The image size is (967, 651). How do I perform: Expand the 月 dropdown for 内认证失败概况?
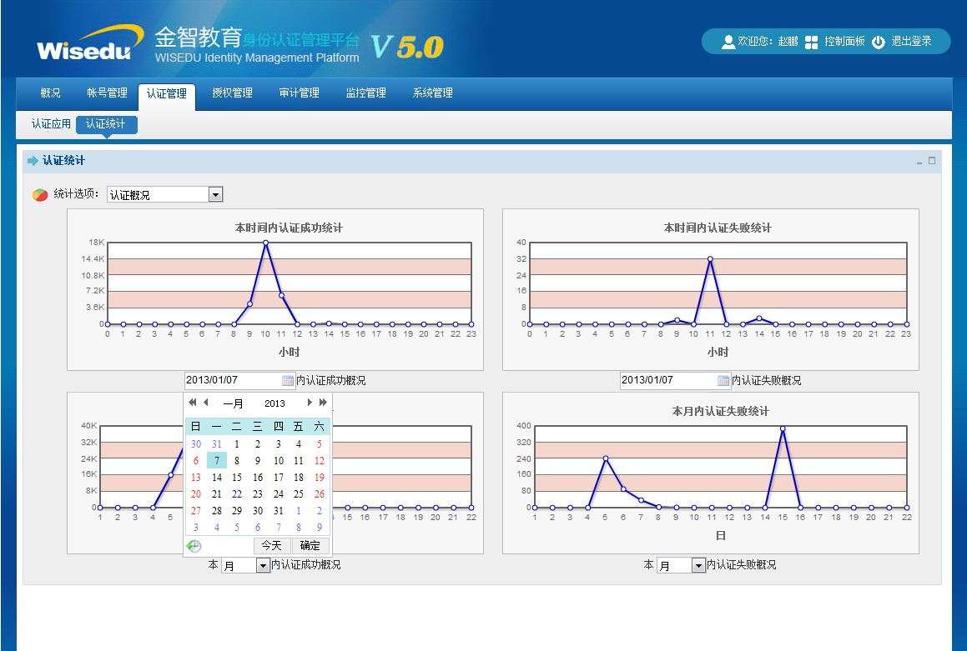click(x=698, y=566)
